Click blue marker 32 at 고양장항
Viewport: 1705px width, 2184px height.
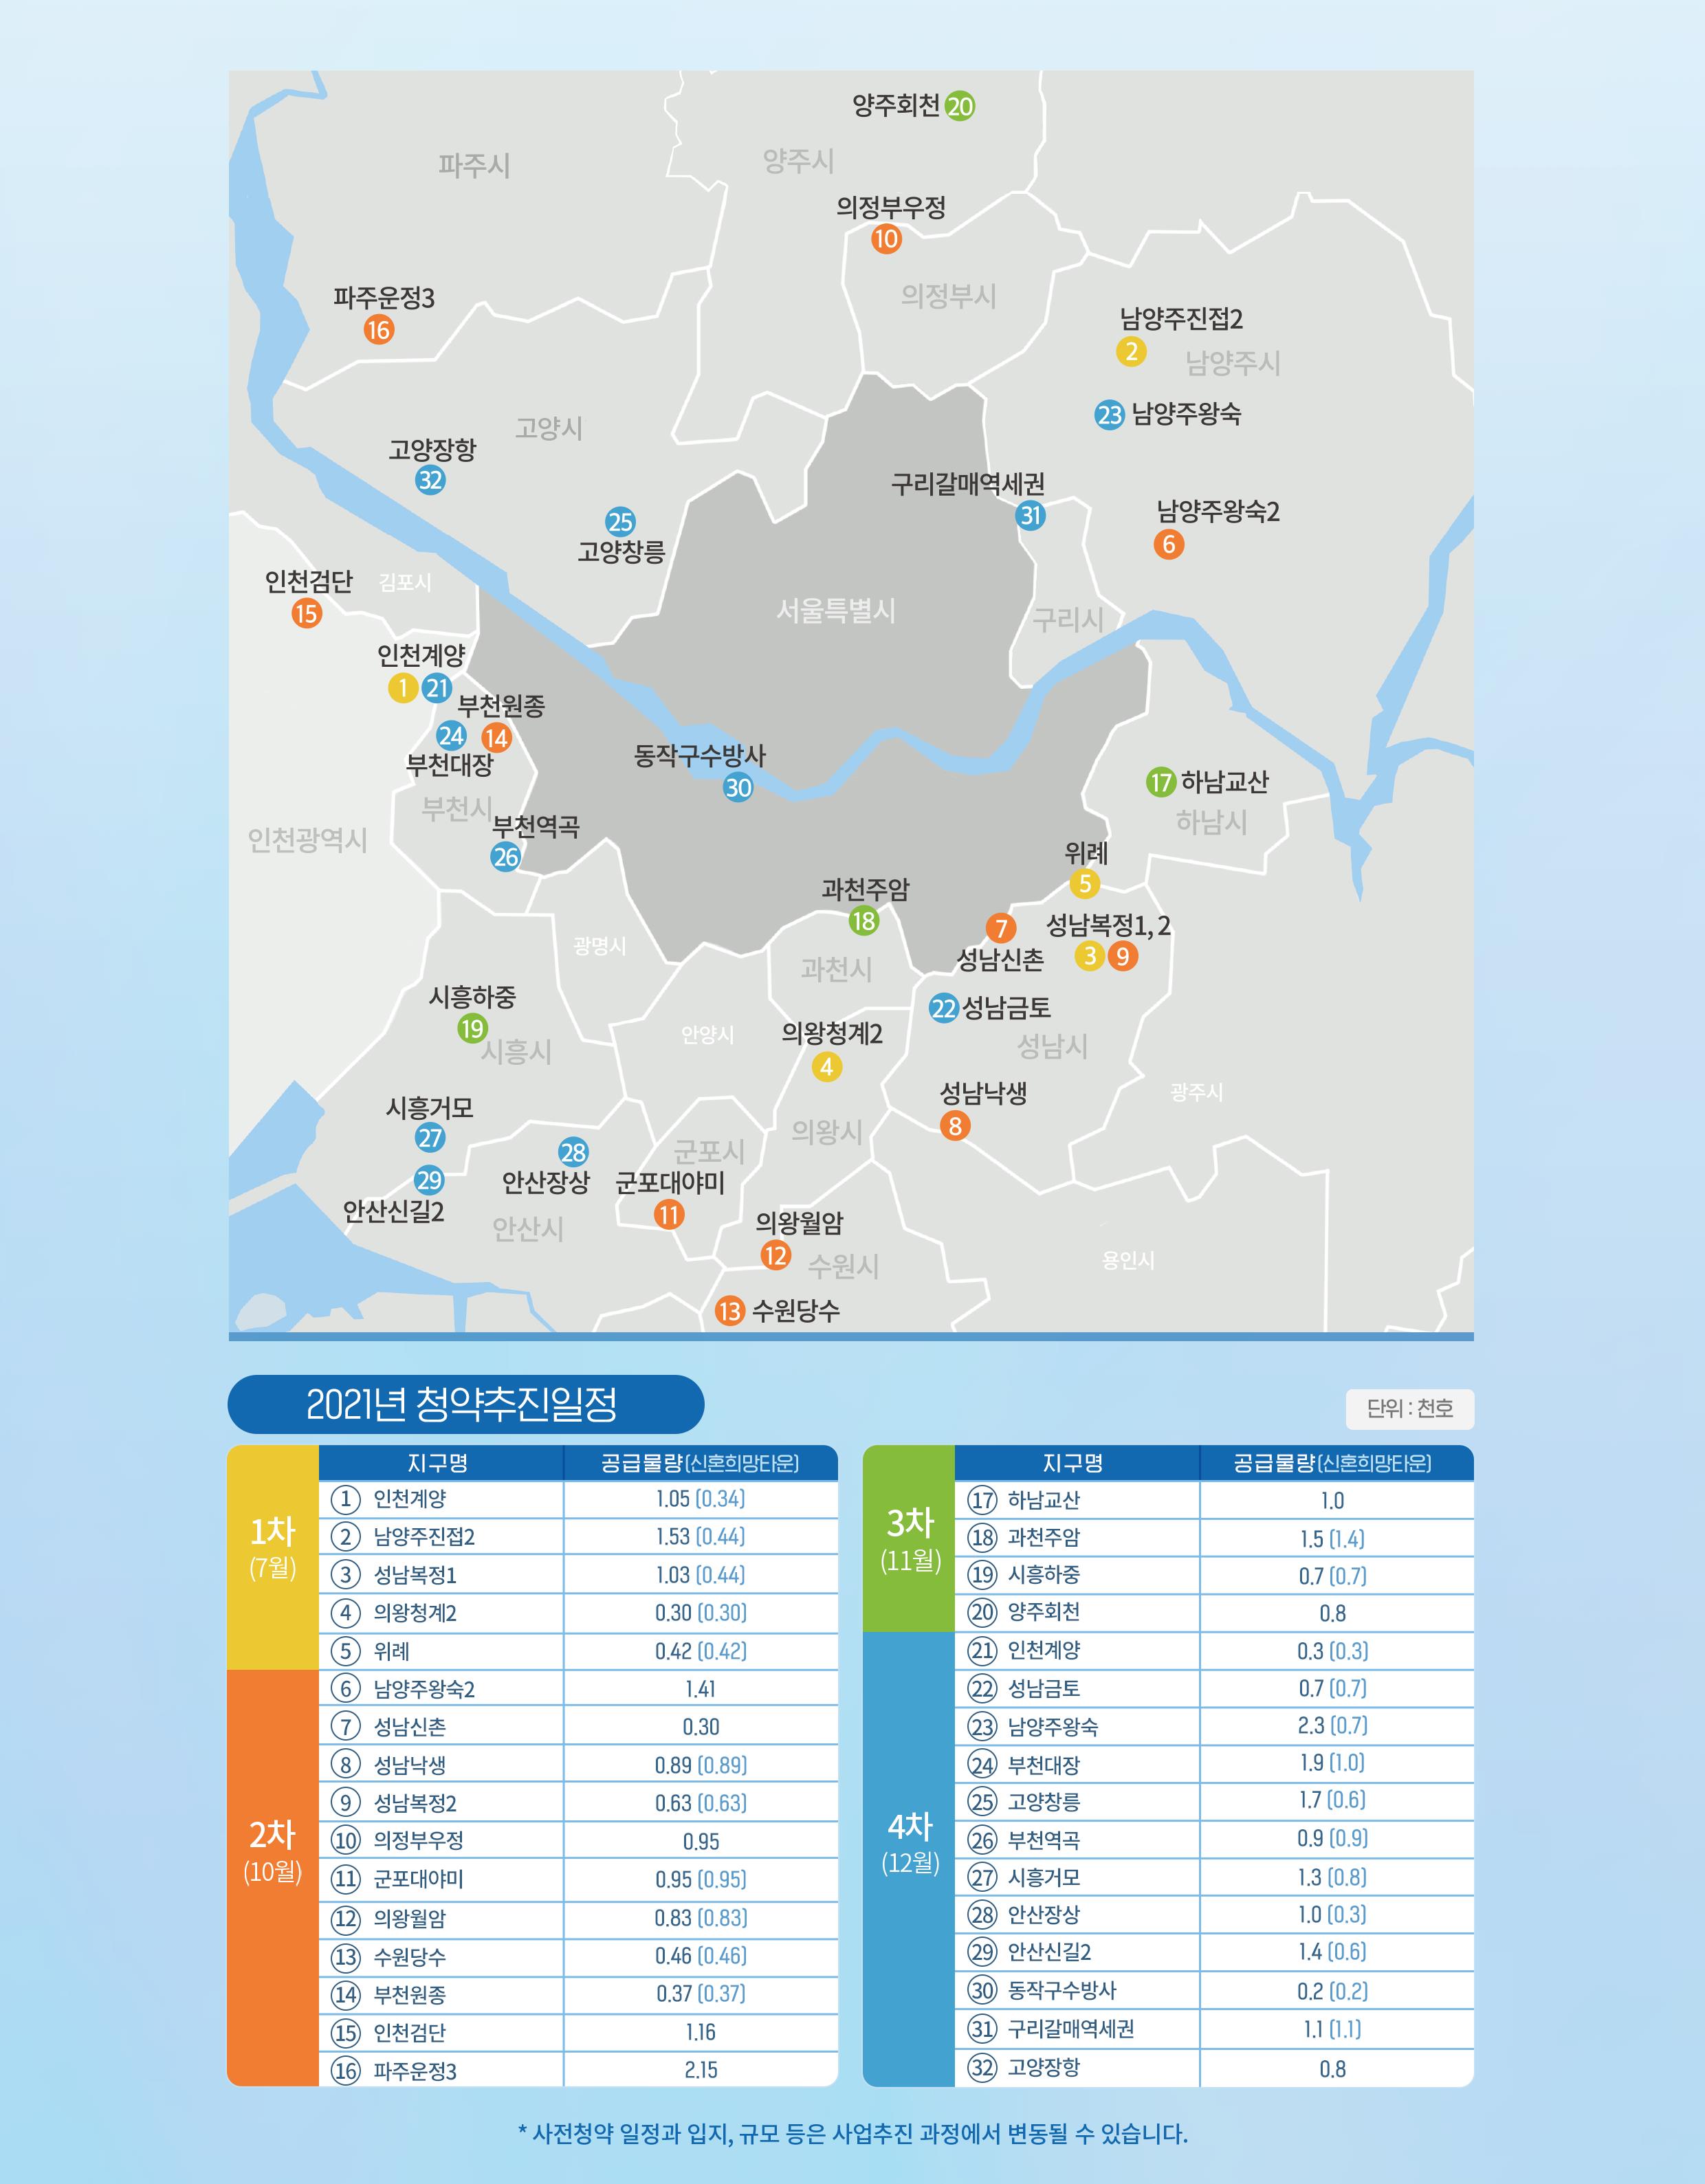point(430,480)
